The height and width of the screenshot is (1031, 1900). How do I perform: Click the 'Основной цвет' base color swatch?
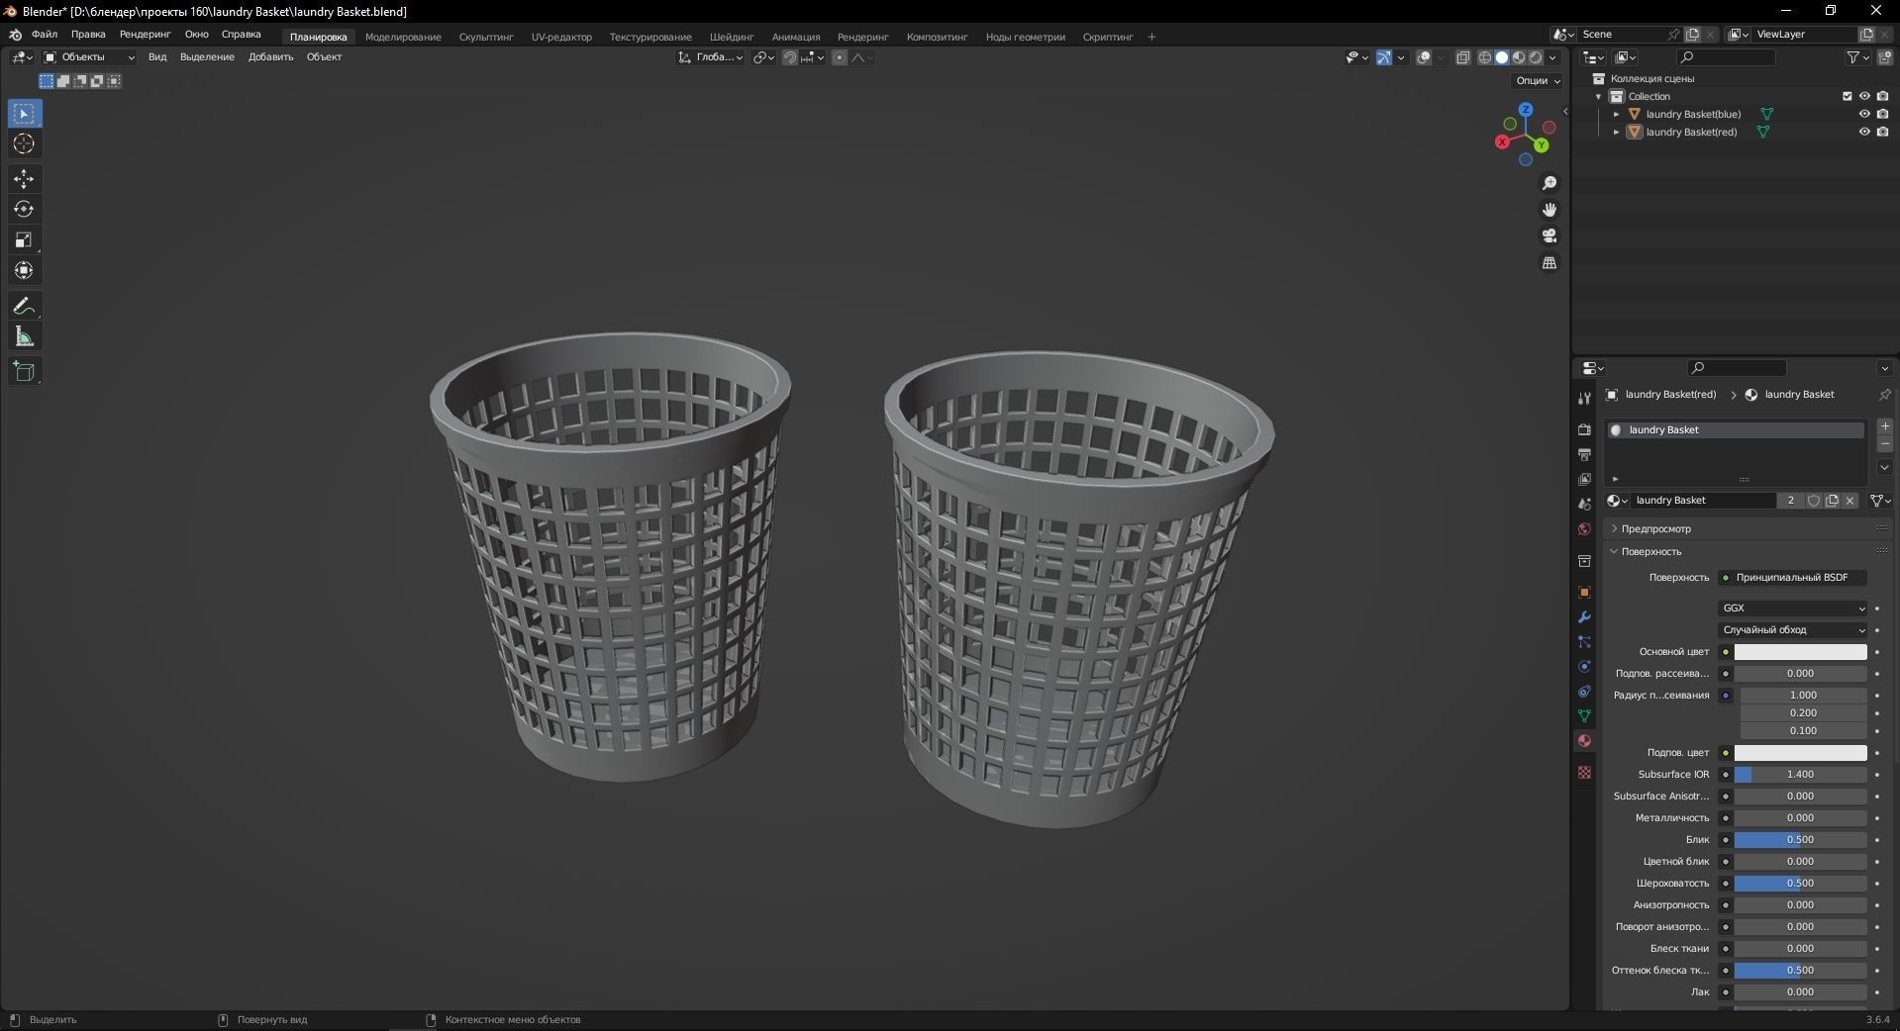pos(1800,652)
